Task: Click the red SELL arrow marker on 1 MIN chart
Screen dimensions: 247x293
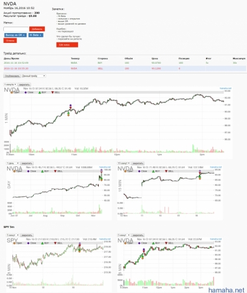Action: [x=70, y=108]
